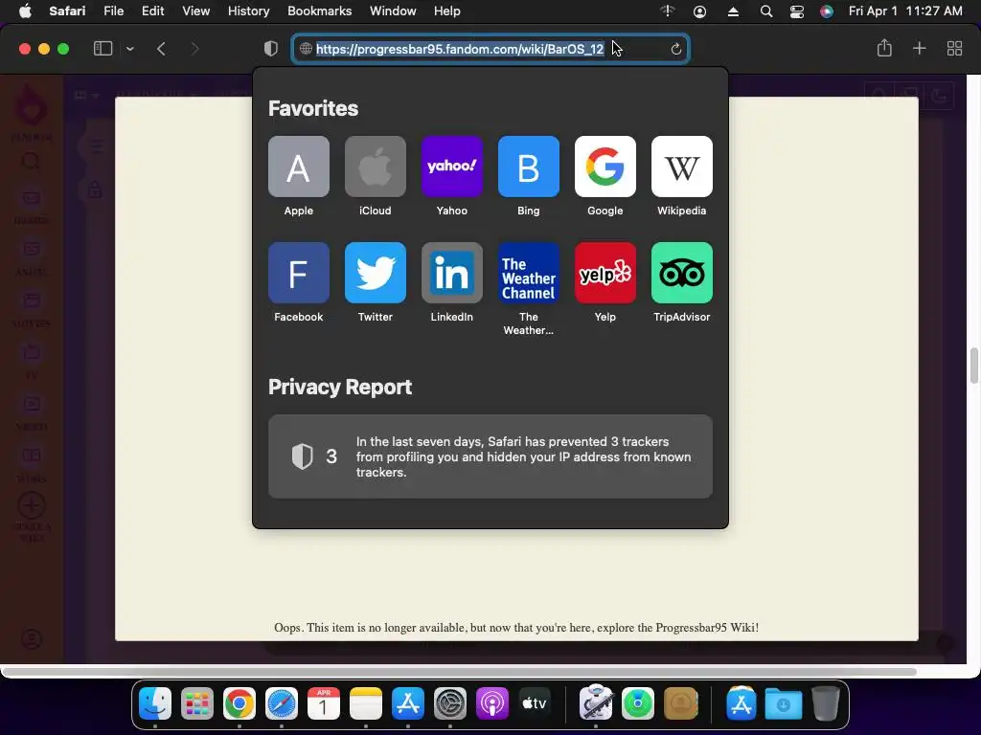Open the Trash in the Dock
The image size is (981, 735).
(x=825, y=703)
